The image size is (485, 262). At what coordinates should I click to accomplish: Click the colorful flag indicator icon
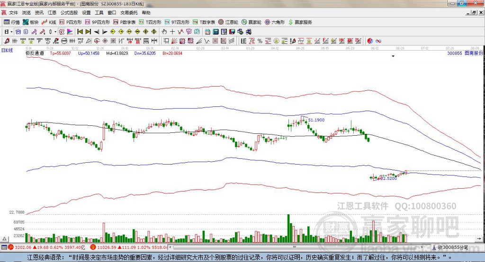coord(70,32)
